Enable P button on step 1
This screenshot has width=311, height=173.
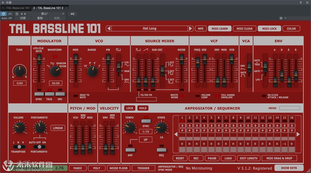pyautogui.click(x=182, y=130)
